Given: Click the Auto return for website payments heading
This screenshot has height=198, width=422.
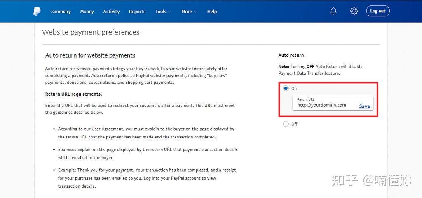Looking at the screenshot, I should click(90, 55).
